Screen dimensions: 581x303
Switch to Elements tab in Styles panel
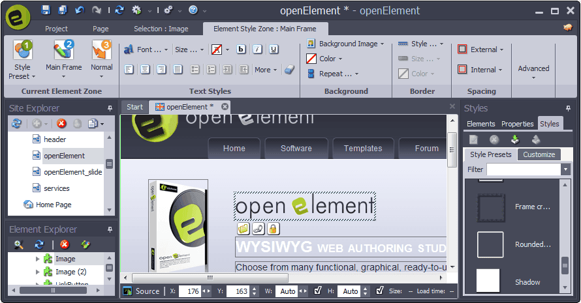tap(480, 124)
